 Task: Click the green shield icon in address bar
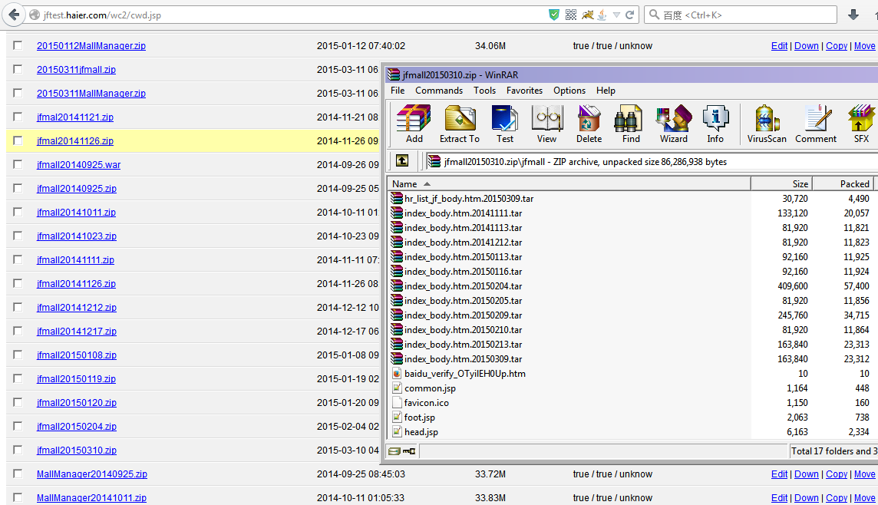[x=554, y=15]
